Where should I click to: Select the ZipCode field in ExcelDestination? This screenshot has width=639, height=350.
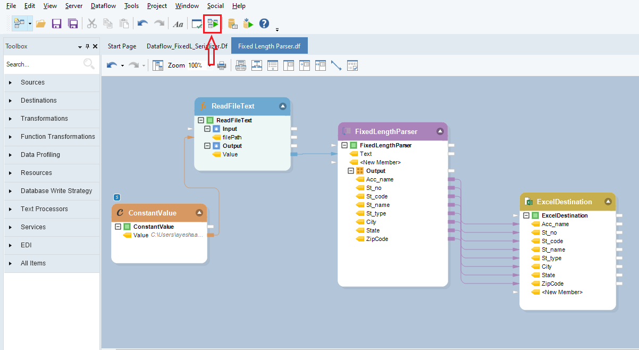552,284
